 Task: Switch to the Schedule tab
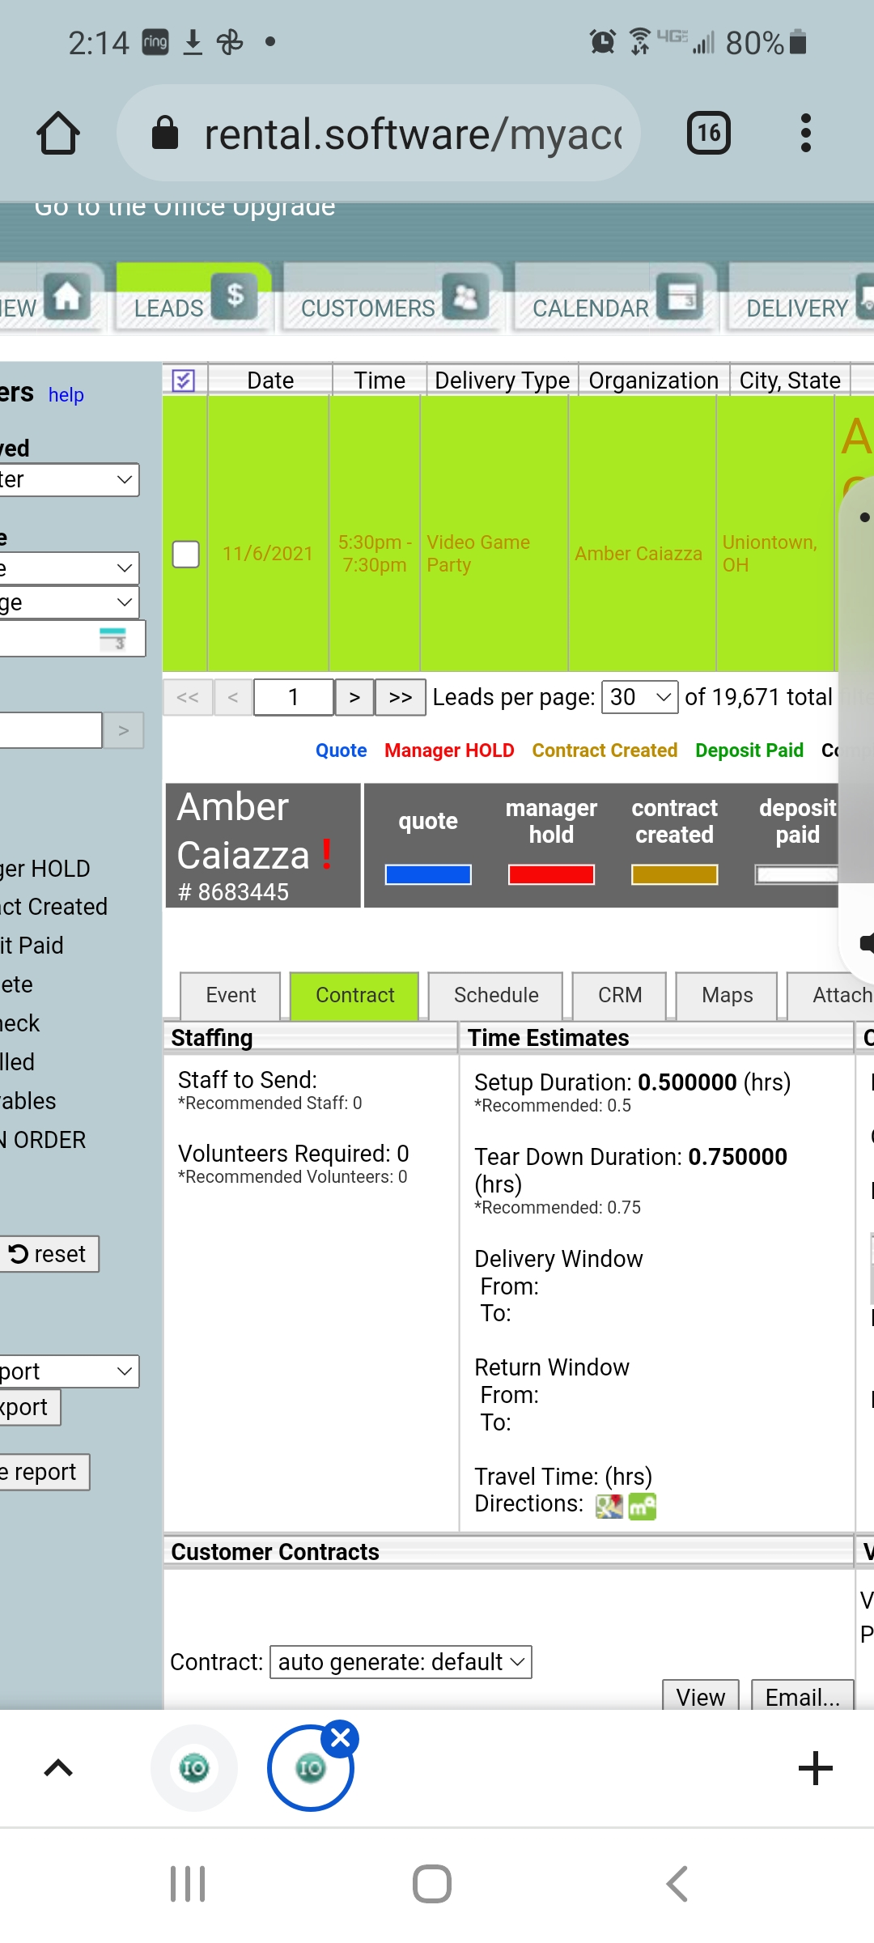pos(495,995)
